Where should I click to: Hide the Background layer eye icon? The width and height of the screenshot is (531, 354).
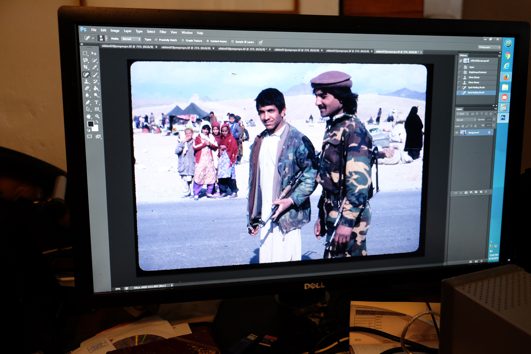457,132
